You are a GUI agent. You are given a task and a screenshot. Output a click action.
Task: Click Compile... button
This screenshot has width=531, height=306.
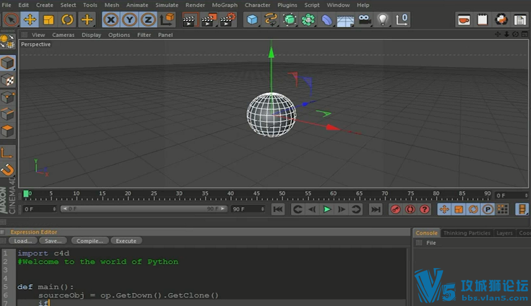pyautogui.click(x=89, y=241)
